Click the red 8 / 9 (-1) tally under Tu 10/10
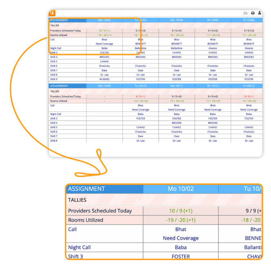 click(140, 96)
